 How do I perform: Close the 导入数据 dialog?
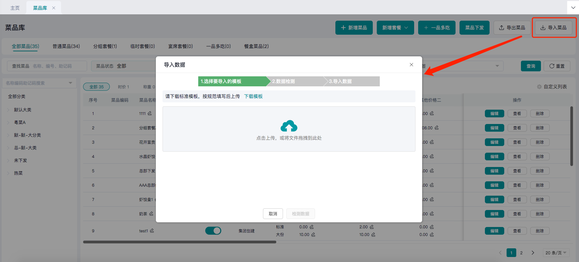pos(411,65)
